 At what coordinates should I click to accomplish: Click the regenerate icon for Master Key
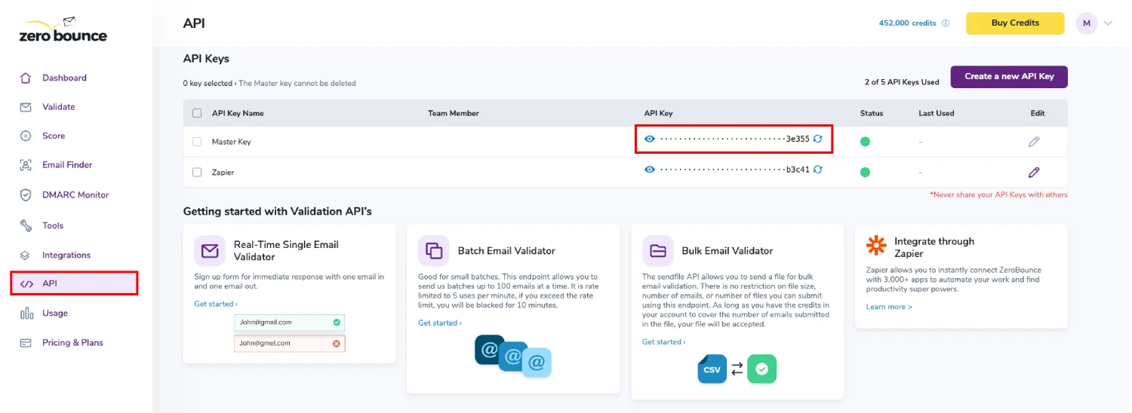tap(817, 139)
